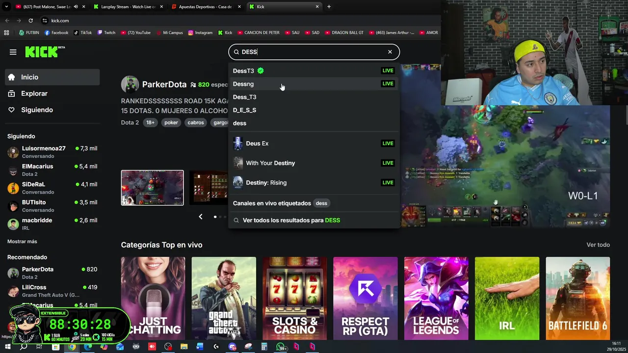Switch to the Larcplay Stream tab
628x353 pixels.
[129, 7]
